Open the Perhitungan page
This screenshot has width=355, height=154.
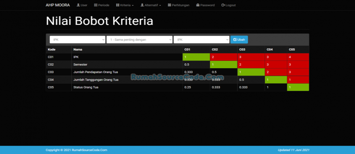[179, 5]
